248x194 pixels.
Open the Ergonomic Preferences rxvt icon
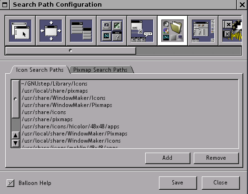[142, 30]
